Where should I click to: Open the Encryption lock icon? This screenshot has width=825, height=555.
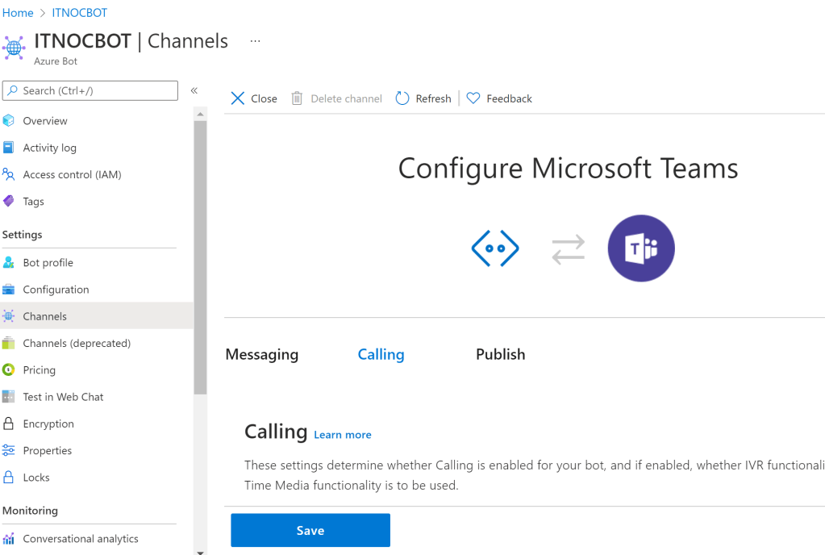click(9, 424)
